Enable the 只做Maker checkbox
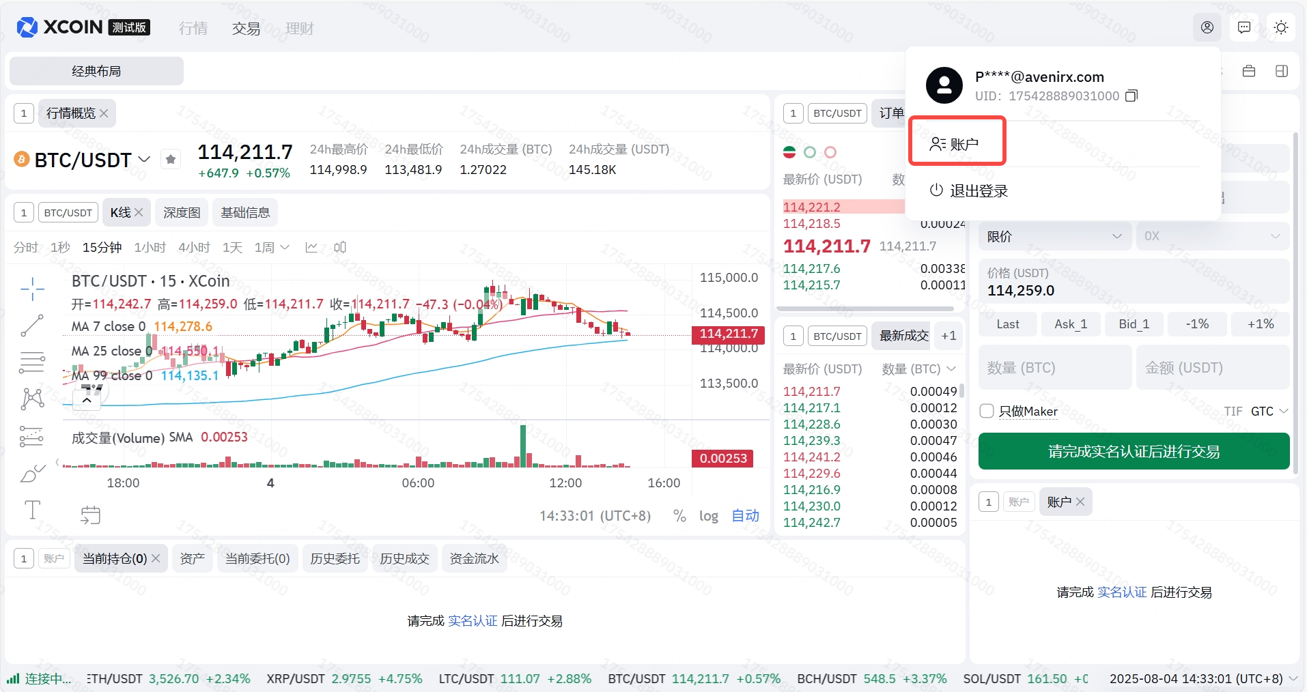The width and height of the screenshot is (1307, 692). click(x=987, y=411)
